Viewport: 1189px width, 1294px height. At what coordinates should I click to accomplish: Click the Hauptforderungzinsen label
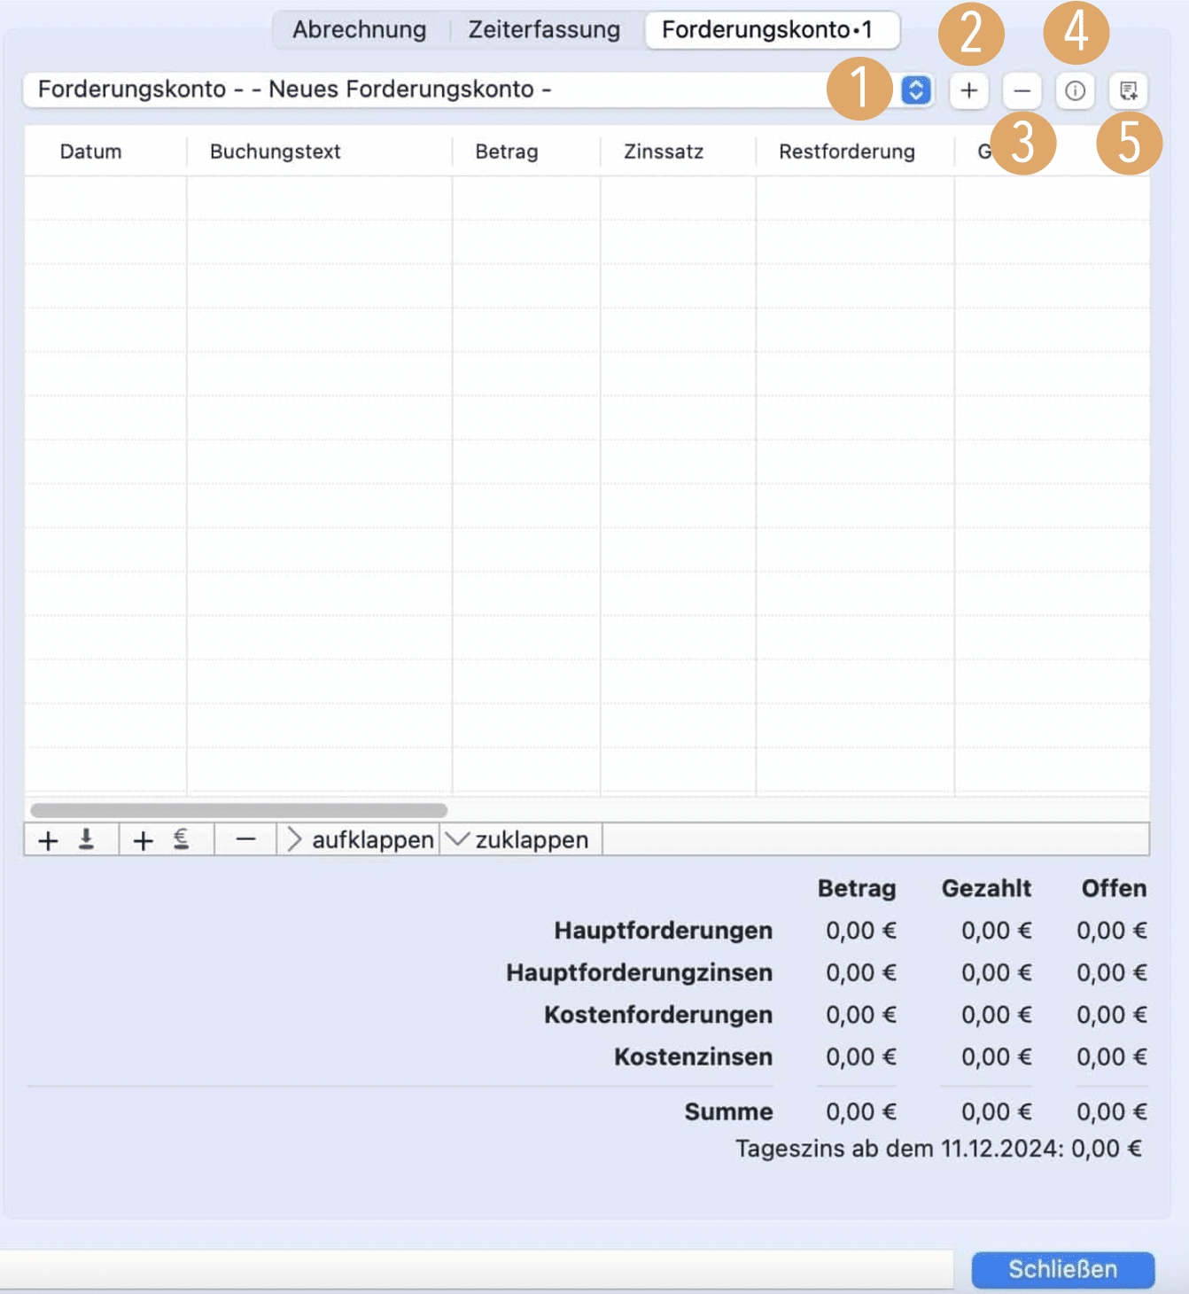coord(640,972)
